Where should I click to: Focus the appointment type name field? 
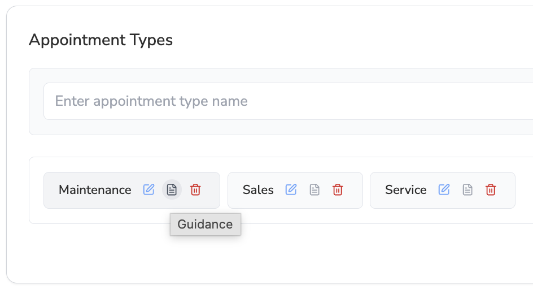coord(289,101)
